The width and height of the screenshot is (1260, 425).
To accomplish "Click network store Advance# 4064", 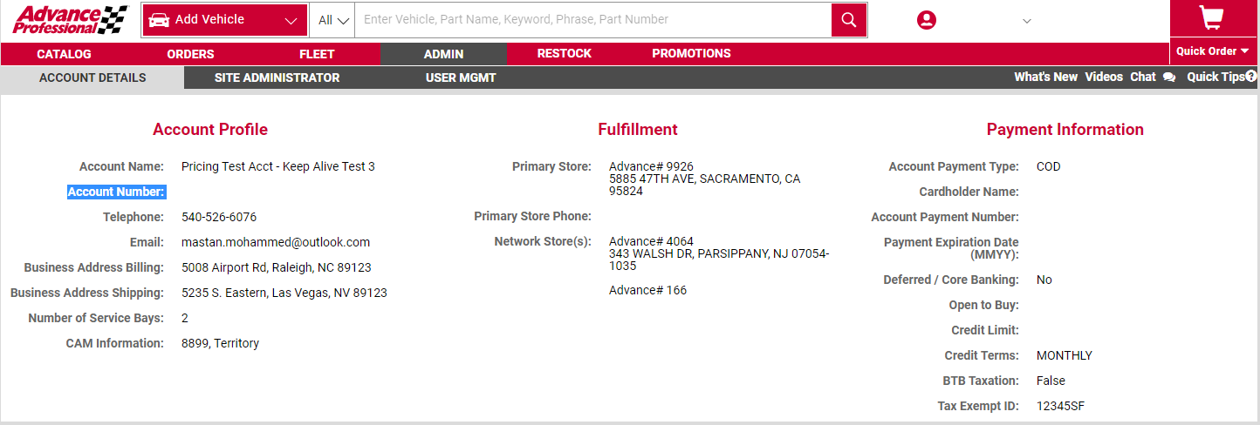I will (x=651, y=241).
